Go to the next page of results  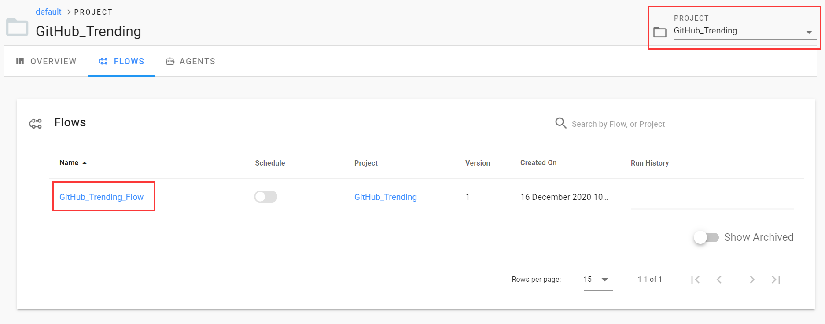752,280
